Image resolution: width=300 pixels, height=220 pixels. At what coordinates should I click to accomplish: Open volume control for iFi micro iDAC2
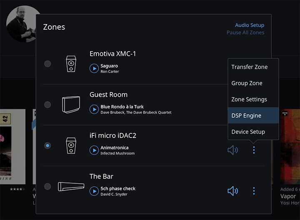(232, 150)
